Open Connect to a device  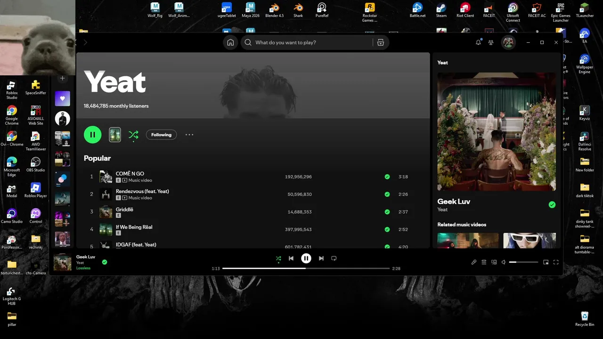click(x=494, y=262)
